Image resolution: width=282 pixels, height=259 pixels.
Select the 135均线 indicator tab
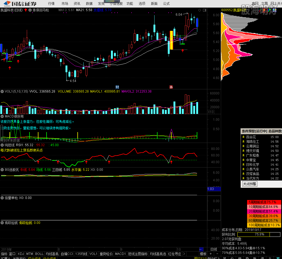[x=81, y=254]
